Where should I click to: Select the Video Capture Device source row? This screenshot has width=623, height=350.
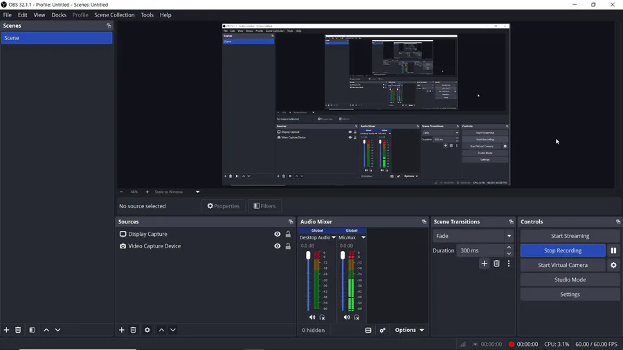tap(206, 246)
